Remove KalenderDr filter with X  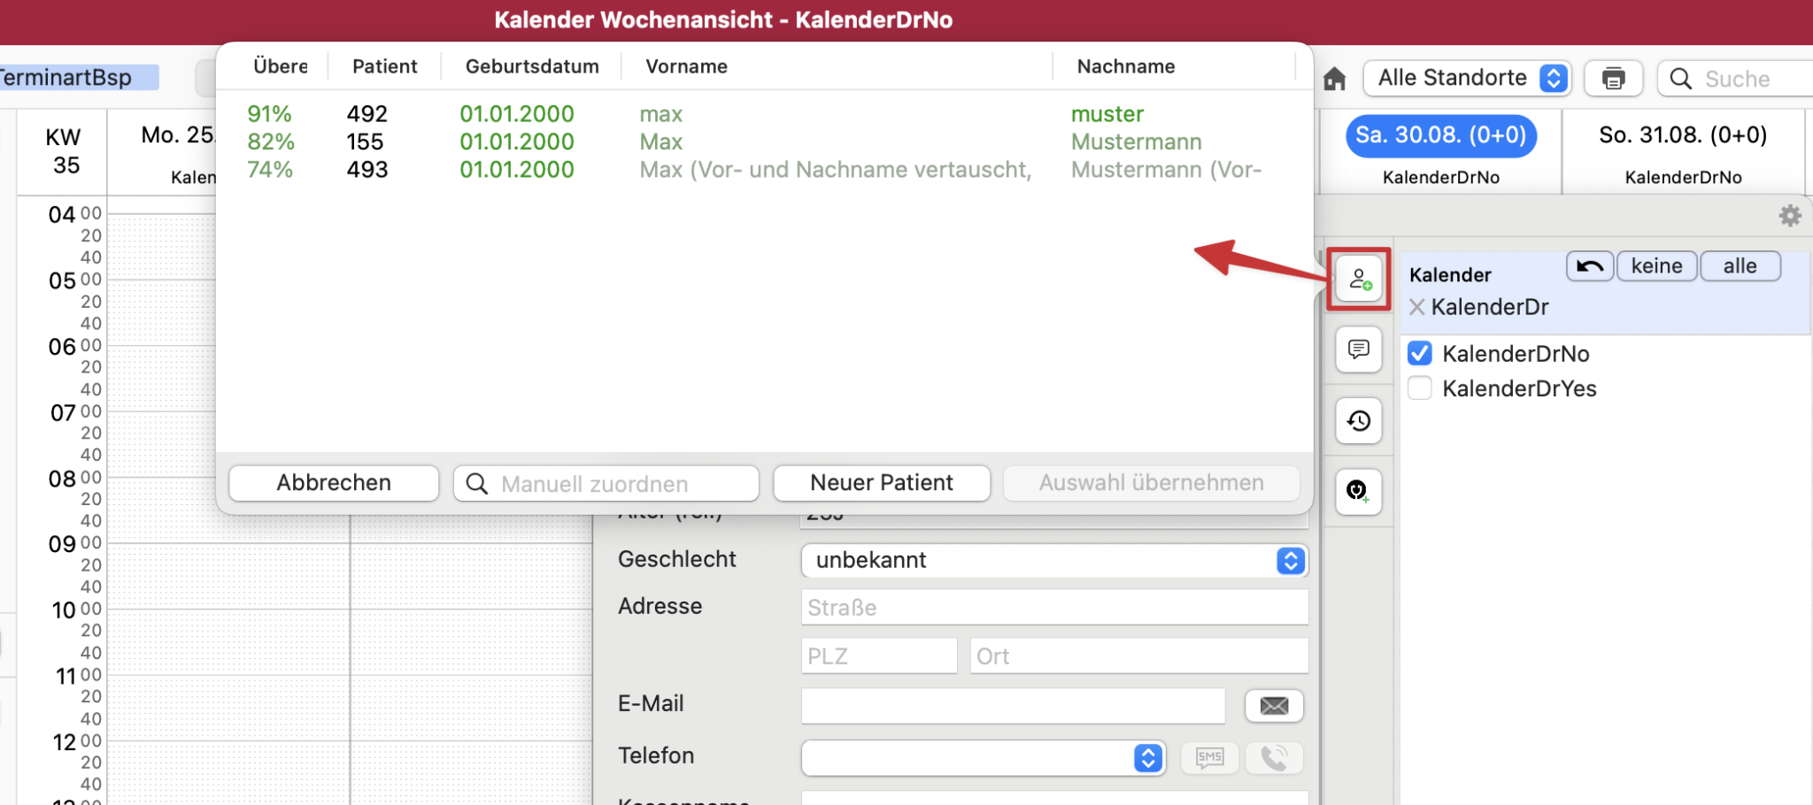click(1417, 307)
